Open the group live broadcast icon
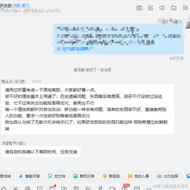This screenshot has height=190, width=190. point(139,8)
